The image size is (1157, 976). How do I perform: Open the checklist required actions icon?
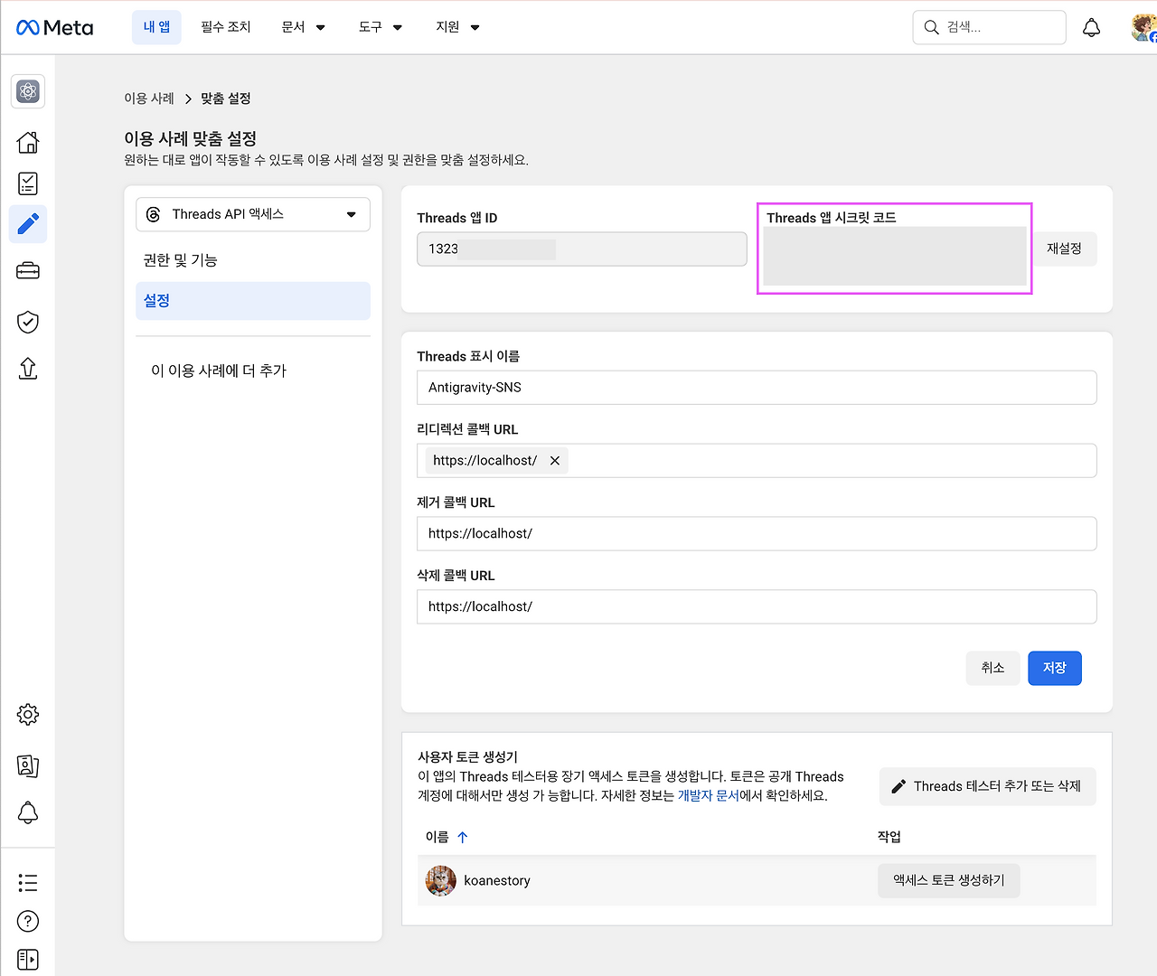[x=28, y=183]
